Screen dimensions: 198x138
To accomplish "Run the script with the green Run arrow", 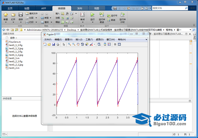I will 92,15.
